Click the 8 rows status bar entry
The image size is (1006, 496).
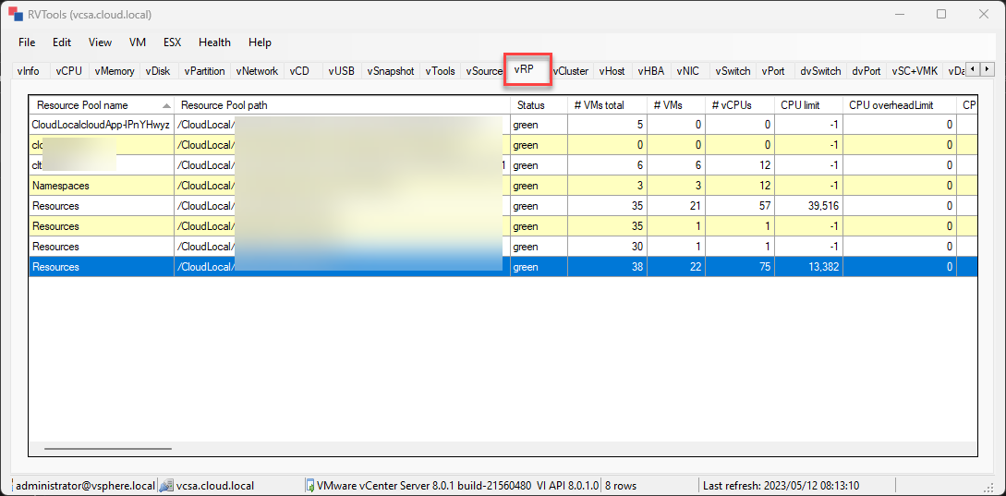coord(621,486)
